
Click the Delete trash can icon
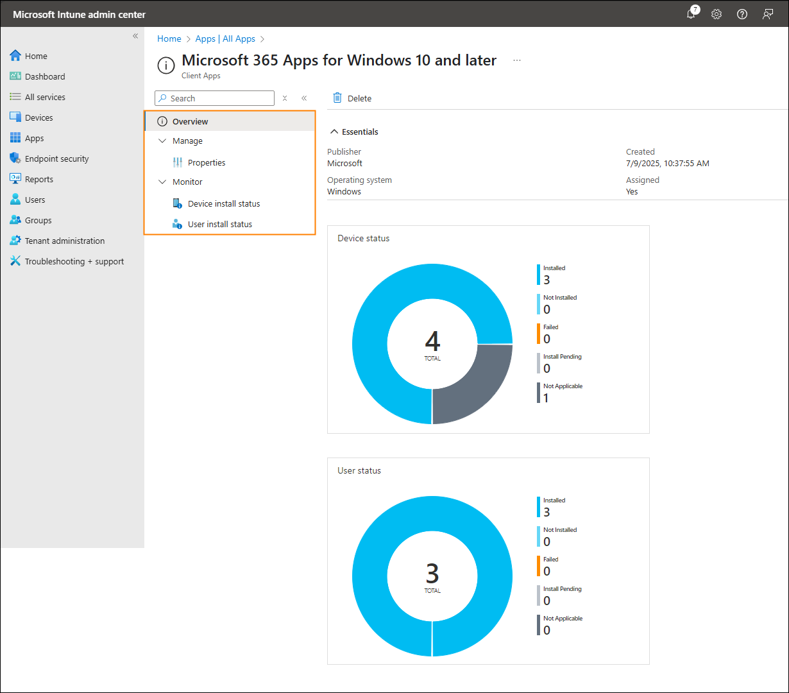point(337,98)
